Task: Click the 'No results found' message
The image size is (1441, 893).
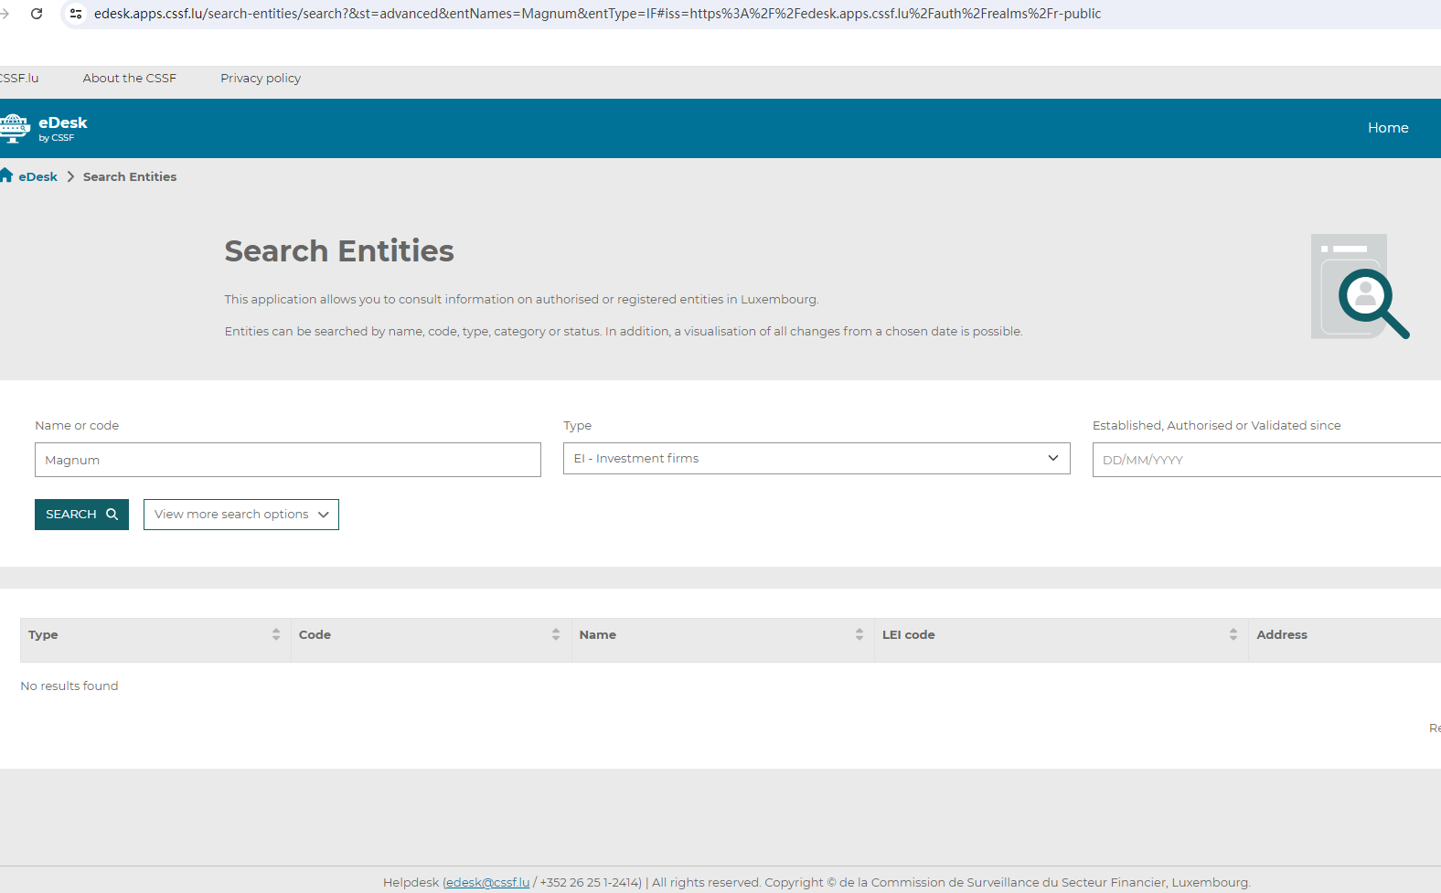Action: pos(69,686)
